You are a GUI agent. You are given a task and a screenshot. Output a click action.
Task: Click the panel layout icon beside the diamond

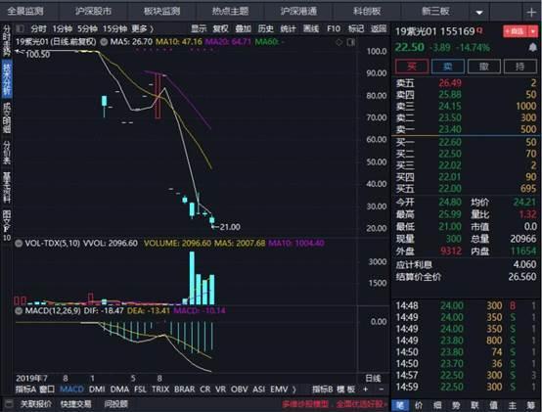[x=351, y=42]
